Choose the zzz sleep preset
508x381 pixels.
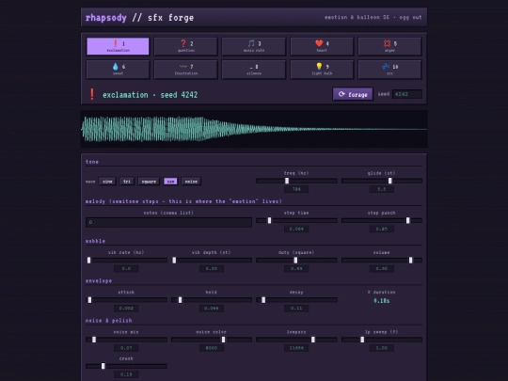tap(389, 70)
